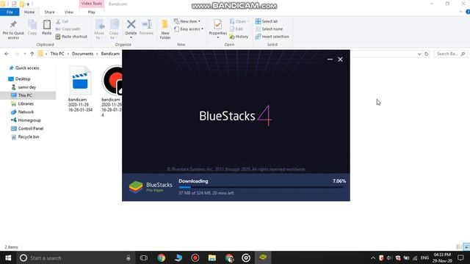Open file Properties
Viewport: 470px width, 264px height.
pyautogui.click(x=218, y=29)
